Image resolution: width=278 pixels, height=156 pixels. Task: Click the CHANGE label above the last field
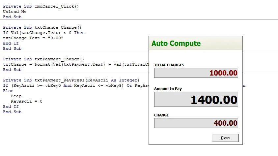click(x=161, y=115)
